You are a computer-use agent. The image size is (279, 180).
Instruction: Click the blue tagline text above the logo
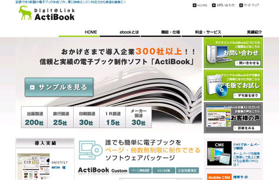coord(71,2)
